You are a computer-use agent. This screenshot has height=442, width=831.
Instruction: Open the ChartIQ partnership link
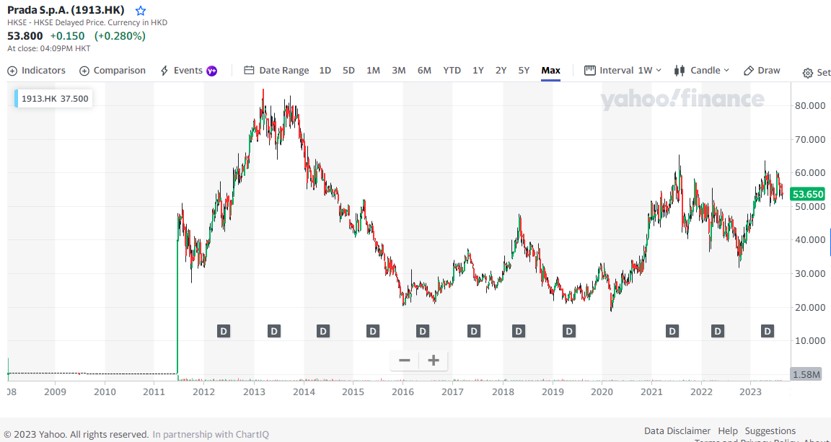click(211, 434)
